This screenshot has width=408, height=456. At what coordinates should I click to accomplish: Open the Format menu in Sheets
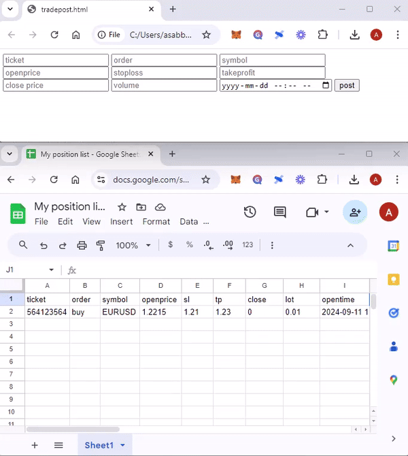click(156, 222)
